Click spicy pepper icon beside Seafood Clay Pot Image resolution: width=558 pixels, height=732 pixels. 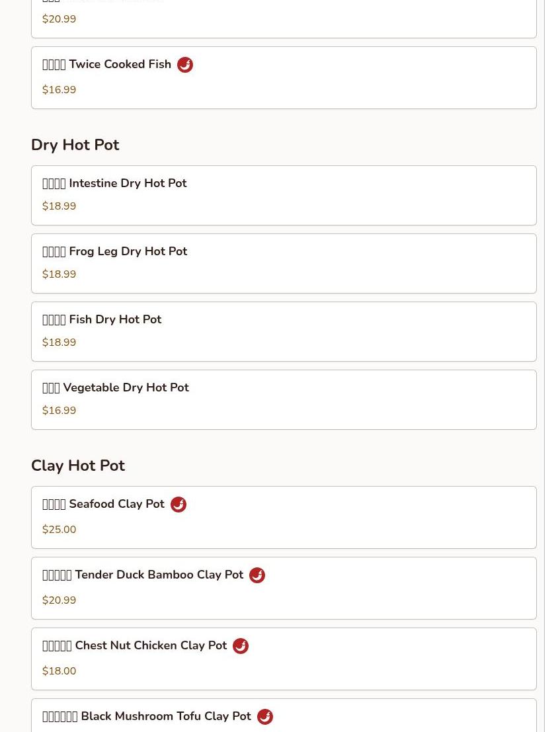point(179,505)
